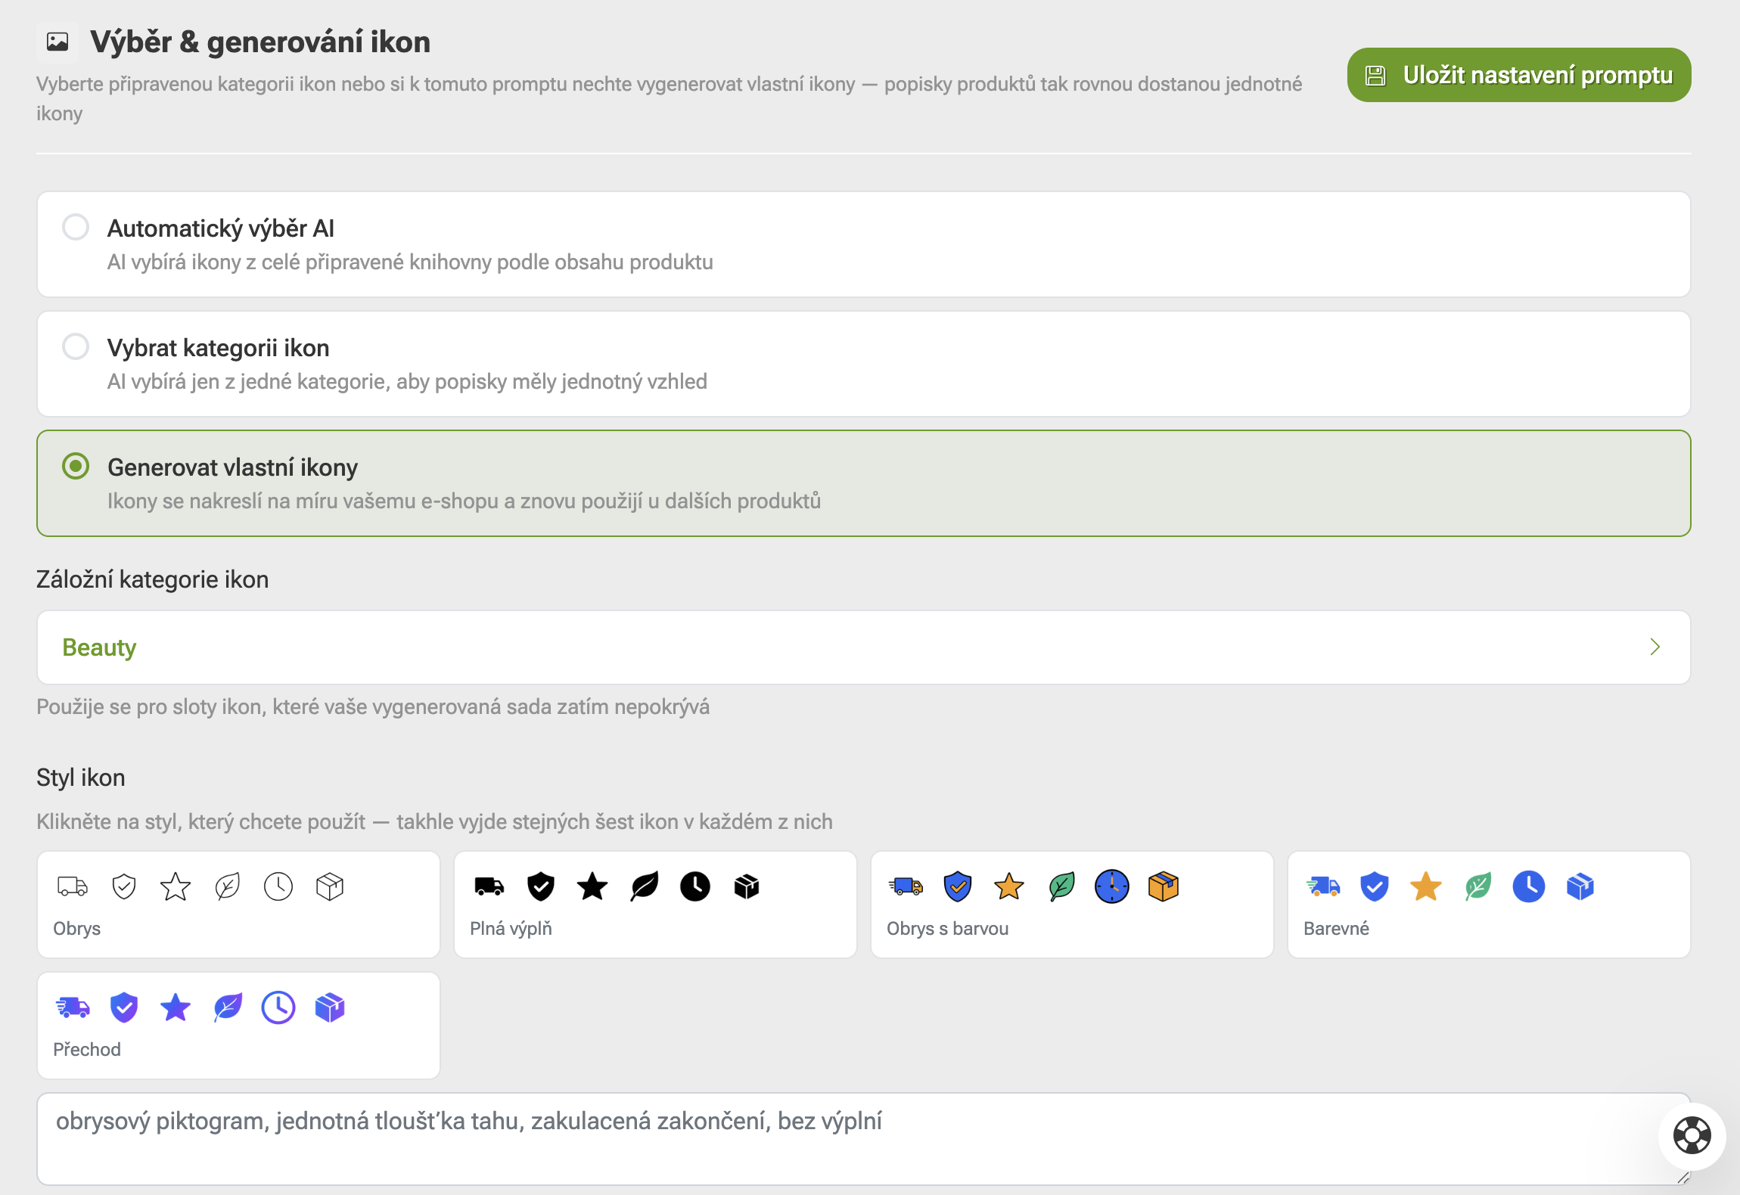The image size is (1740, 1195).
Task: Select the Vybrat kategorii ikon radio option
Action: point(76,346)
